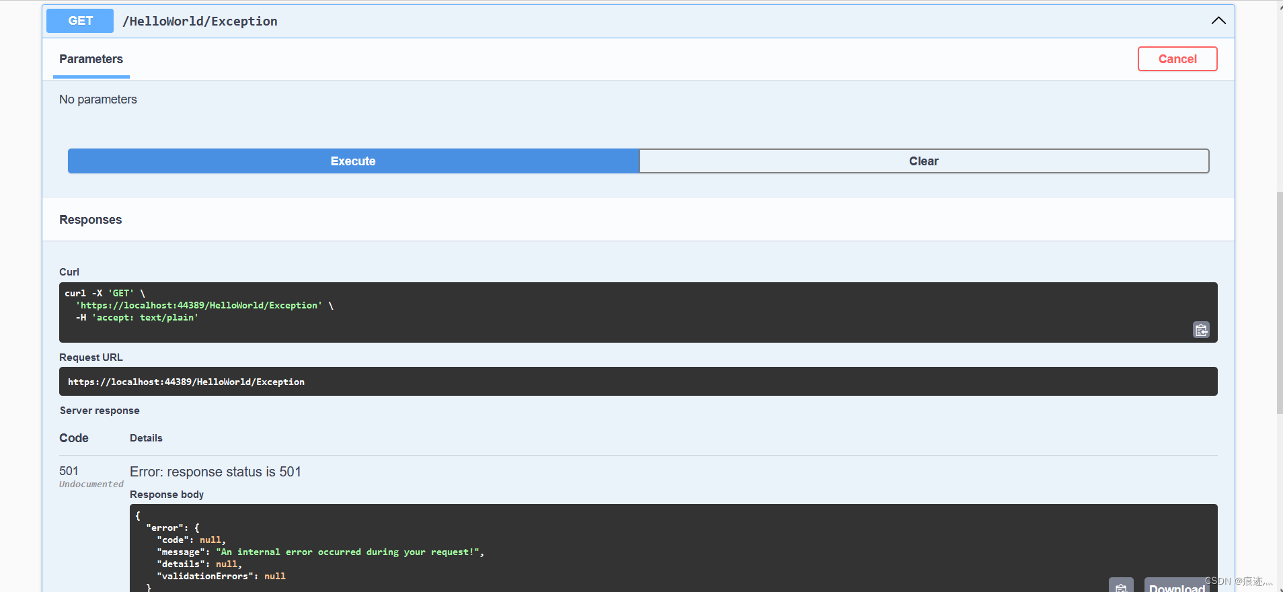Click the "message" line in response body
Screen dimensions: 1283x592
(x=320, y=552)
